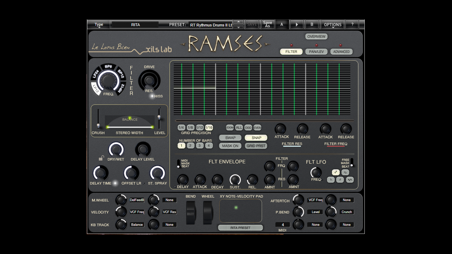Toggle the HISS switch
The image size is (452, 254).
point(152,96)
